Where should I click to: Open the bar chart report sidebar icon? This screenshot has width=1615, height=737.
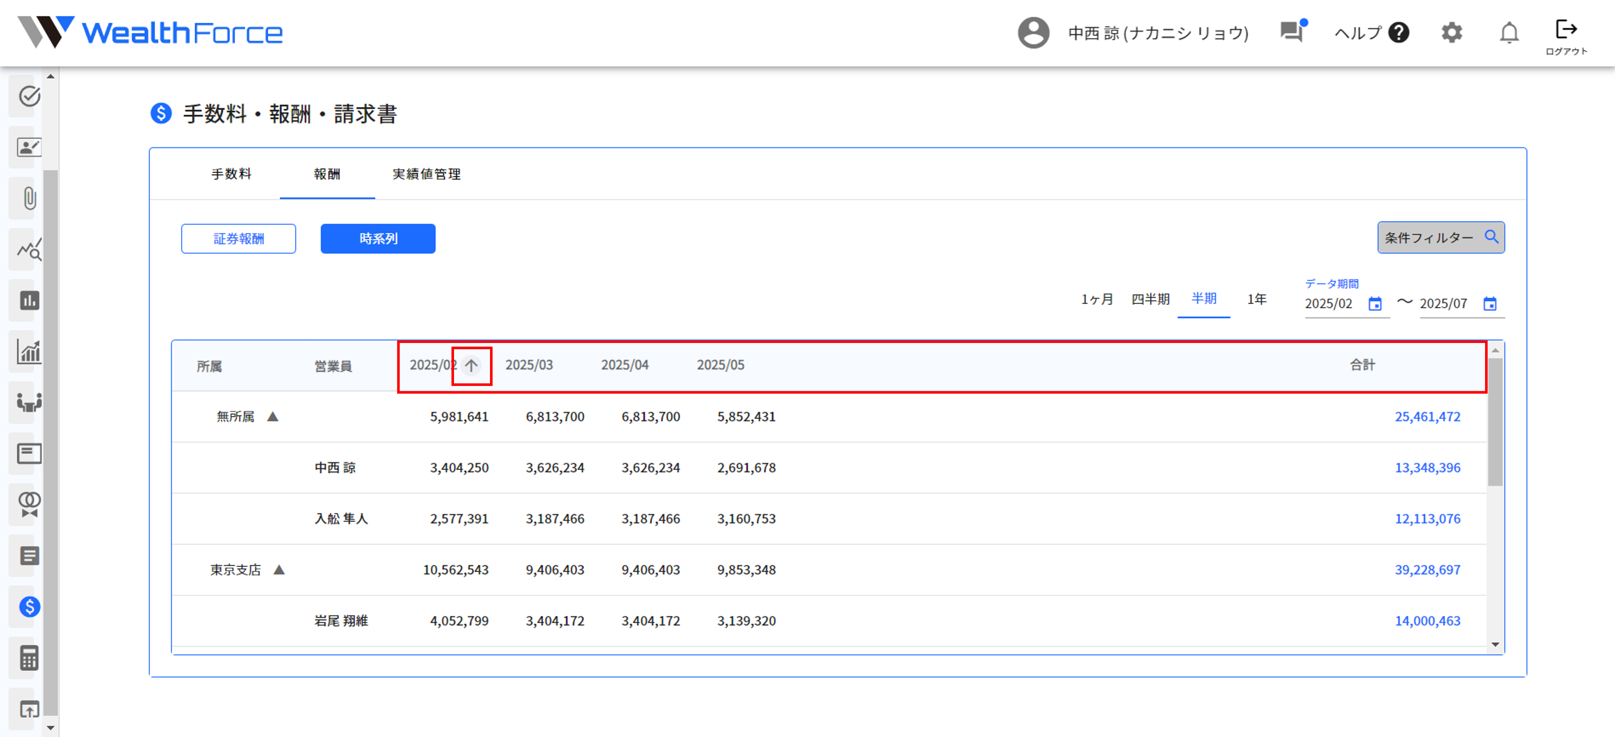pos(29,300)
